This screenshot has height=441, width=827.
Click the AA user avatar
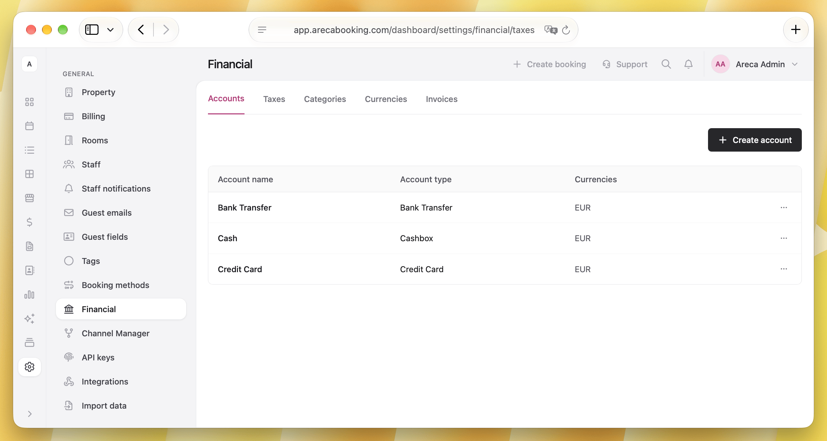coord(720,64)
